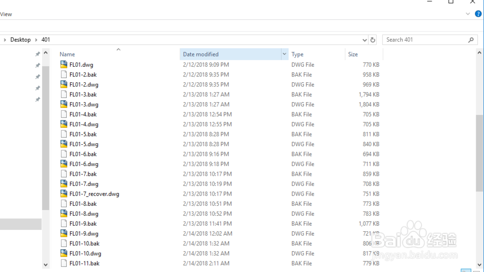Open the Date modified column filter dropdown
The height and width of the screenshot is (272, 484).
point(284,54)
